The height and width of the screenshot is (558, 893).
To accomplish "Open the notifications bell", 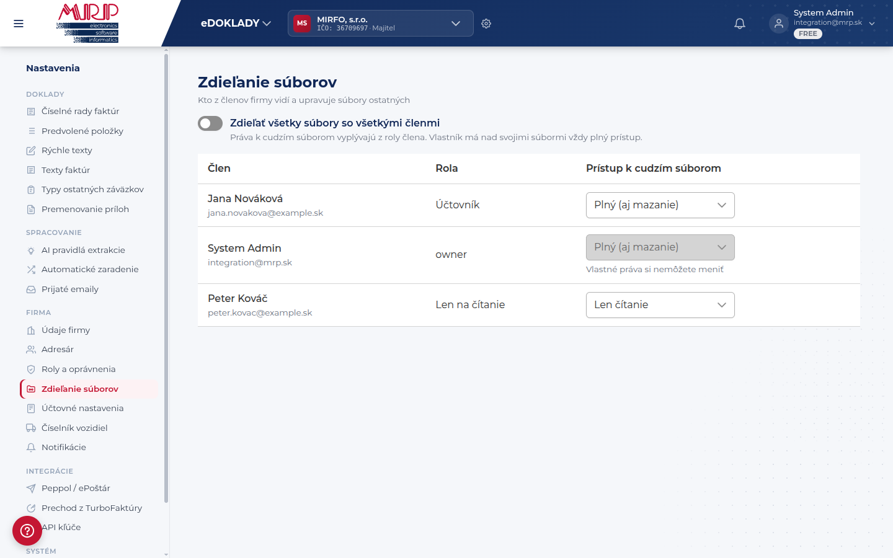I will [x=740, y=24].
